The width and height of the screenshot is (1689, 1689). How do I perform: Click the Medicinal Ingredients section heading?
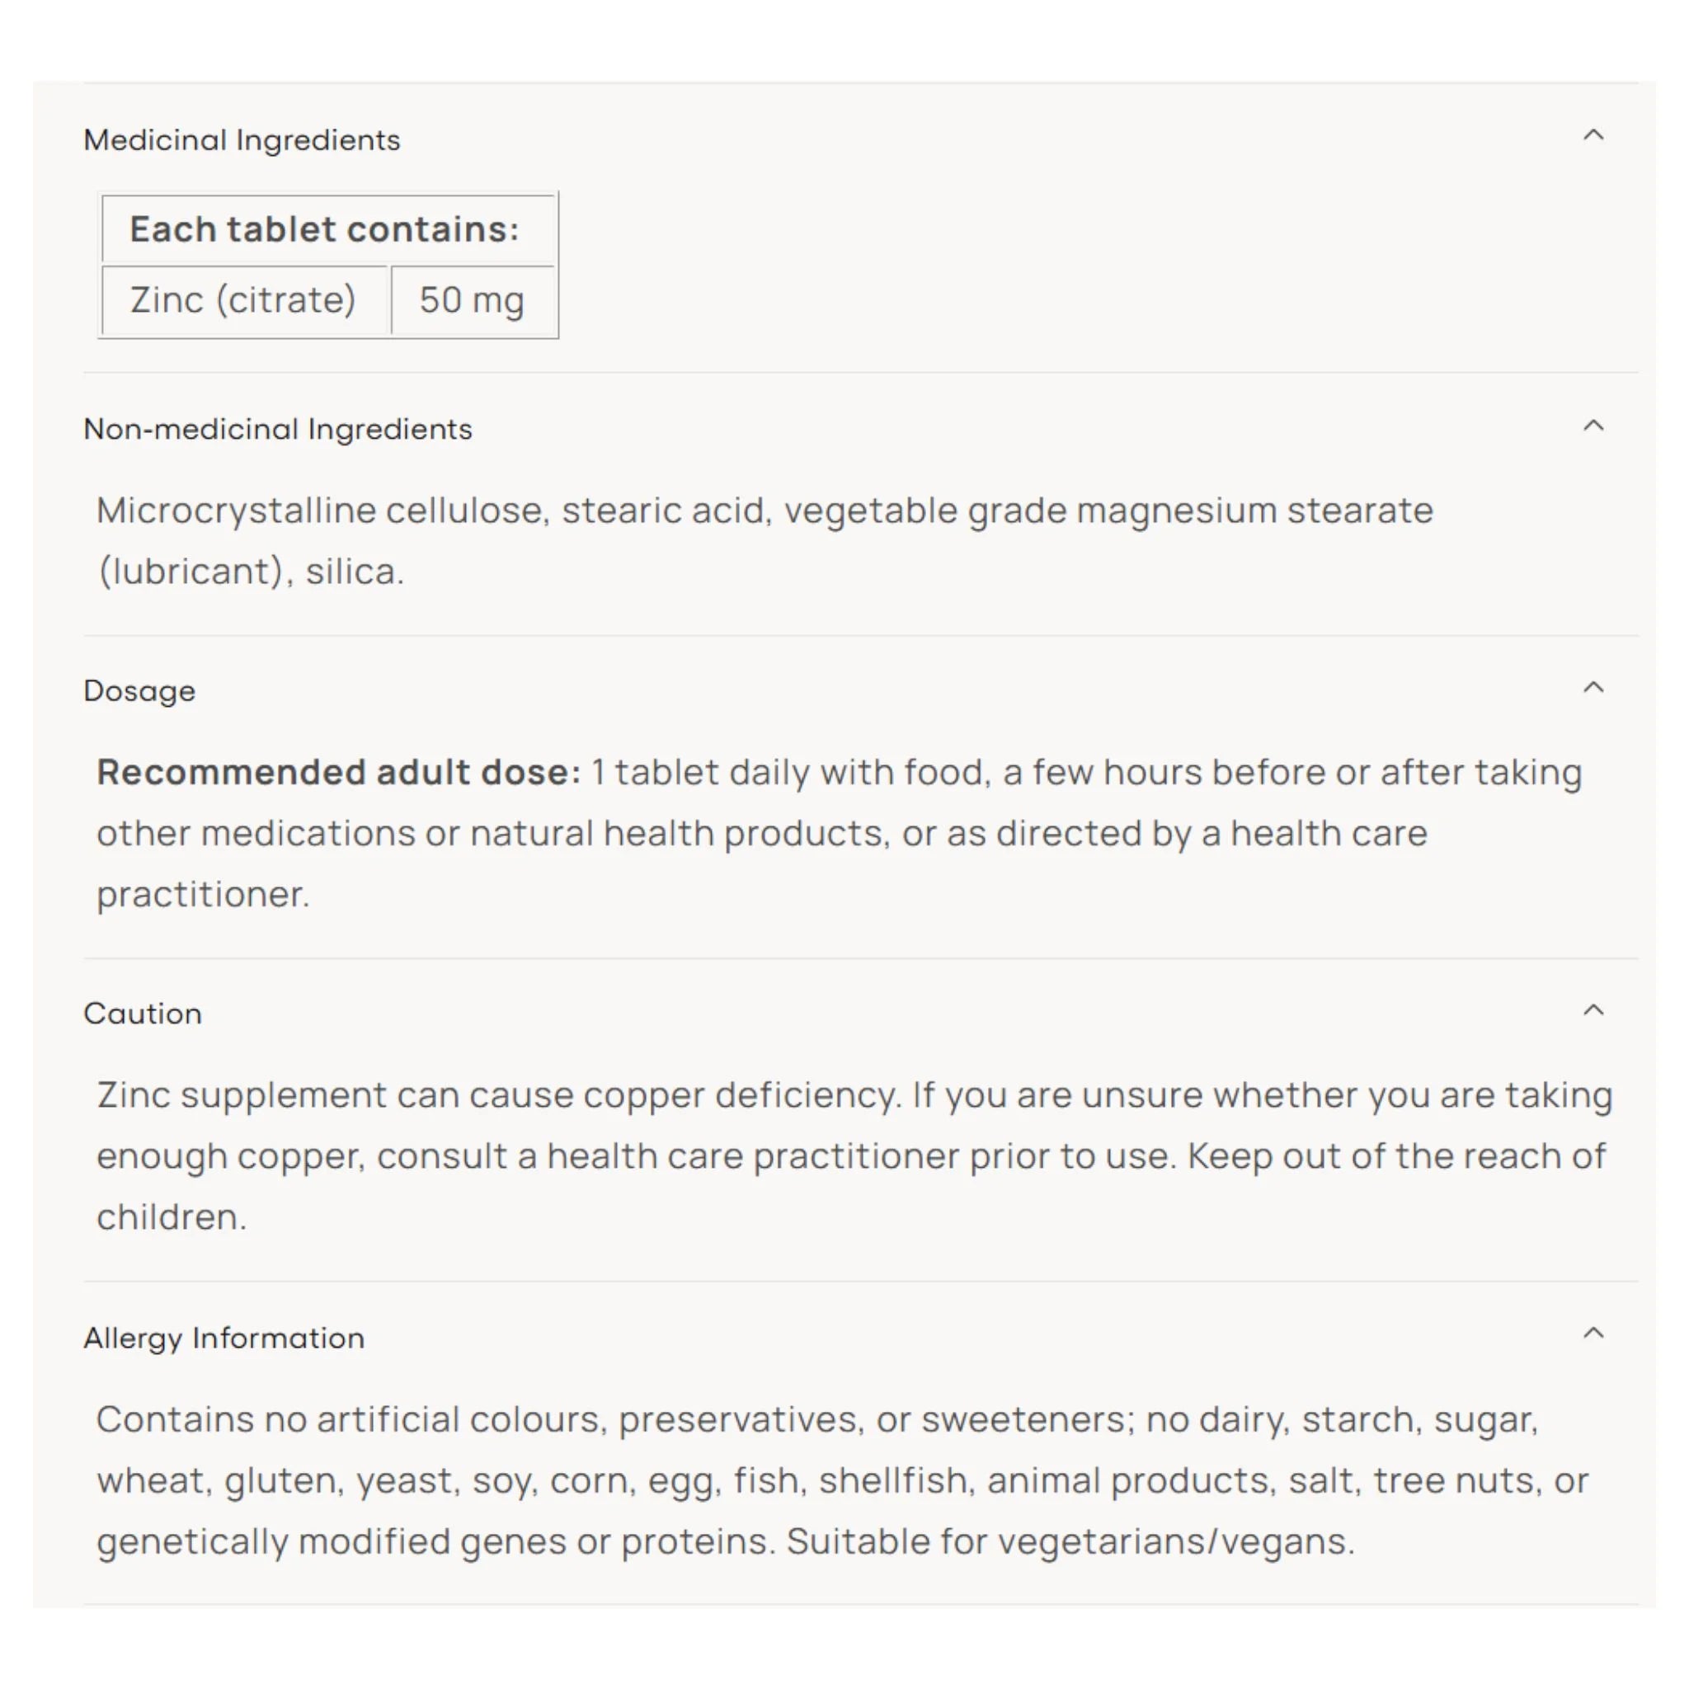point(242,140)
